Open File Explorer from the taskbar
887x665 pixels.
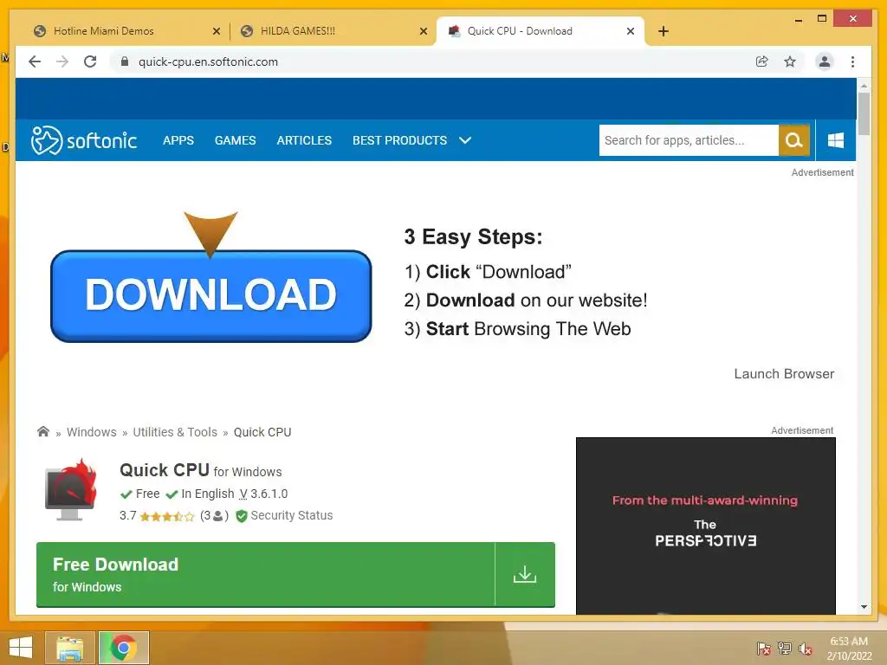[x=69, y=648]
